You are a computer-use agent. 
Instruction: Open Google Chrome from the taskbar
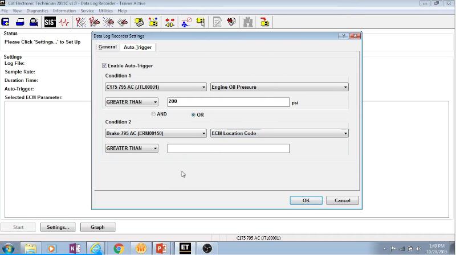(x=119, y=248)
